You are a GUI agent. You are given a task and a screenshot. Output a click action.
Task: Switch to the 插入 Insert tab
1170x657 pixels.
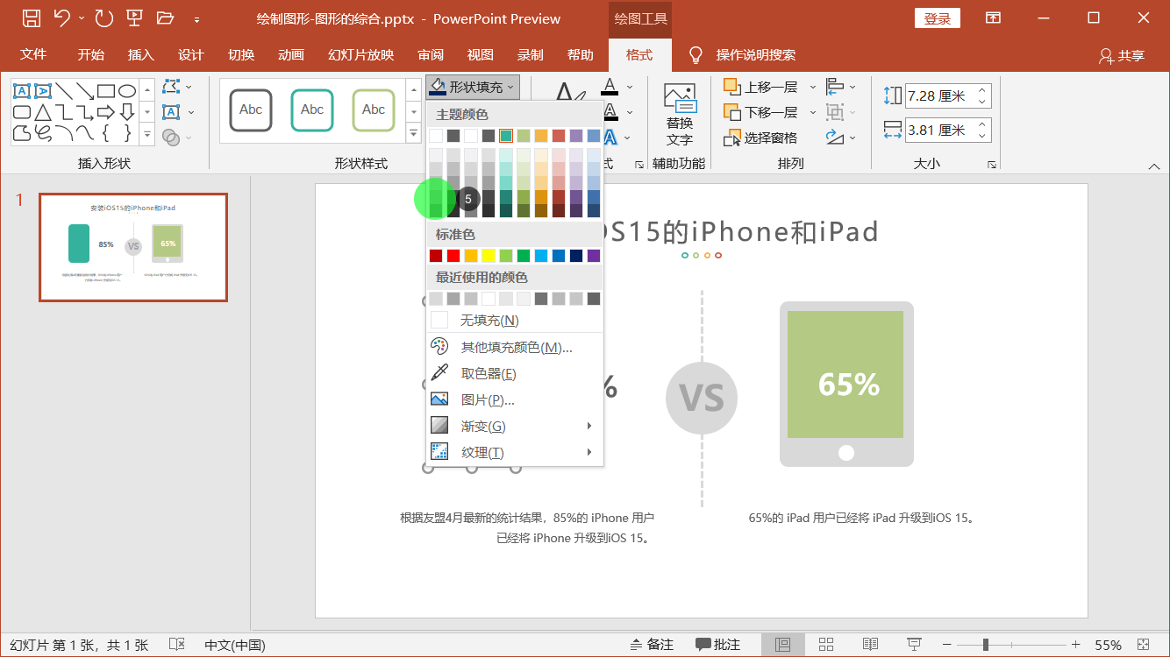pyautogui.click(x=140, y=54)
